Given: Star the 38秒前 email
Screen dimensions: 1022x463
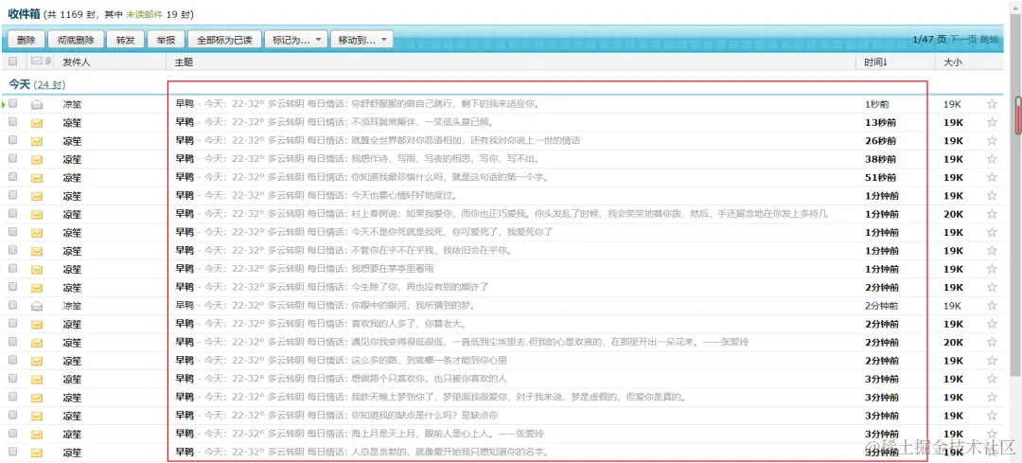Looking at the screenshot, I should pos(992,158).
